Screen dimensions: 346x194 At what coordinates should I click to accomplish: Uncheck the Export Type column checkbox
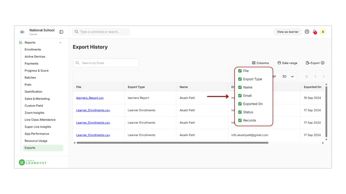240,79
